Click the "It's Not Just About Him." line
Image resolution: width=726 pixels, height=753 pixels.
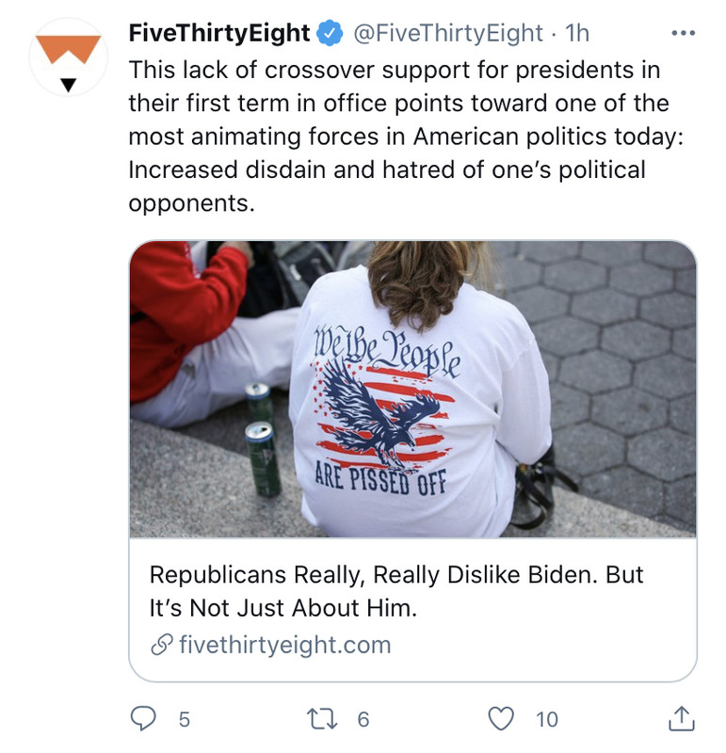point(282,609)
